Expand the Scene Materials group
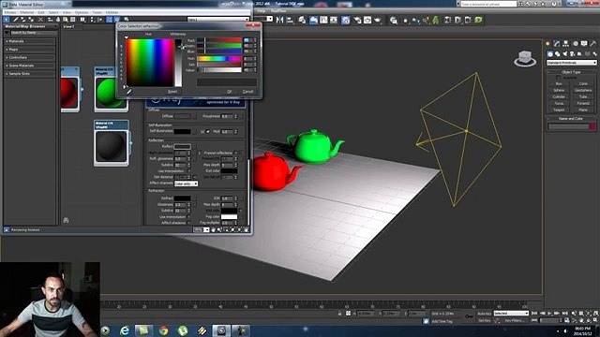 coord(30,66)
